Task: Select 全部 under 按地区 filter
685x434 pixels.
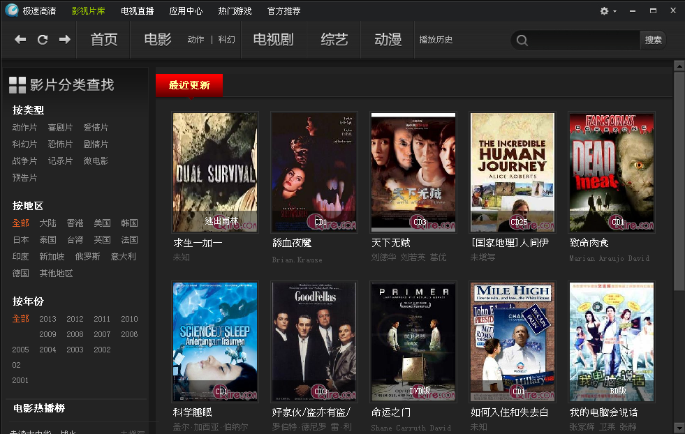Action: tap(20, 223)
